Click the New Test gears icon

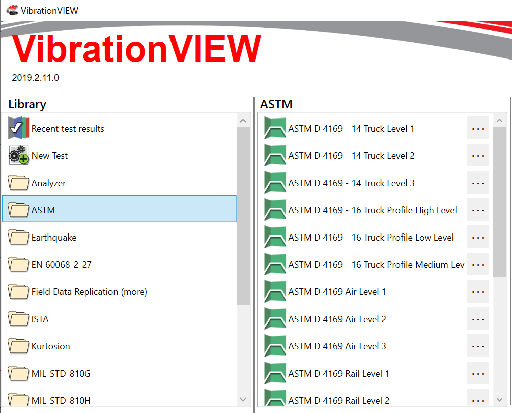pyautogui.click(x=19, y=155)
